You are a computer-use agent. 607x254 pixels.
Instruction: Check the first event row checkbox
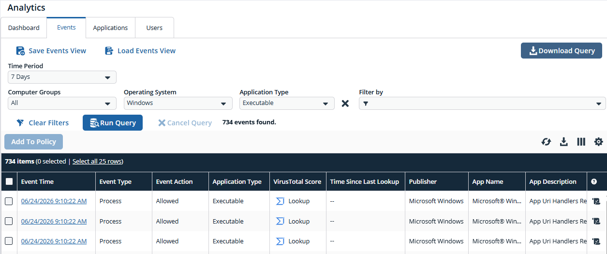coord(9,201)
